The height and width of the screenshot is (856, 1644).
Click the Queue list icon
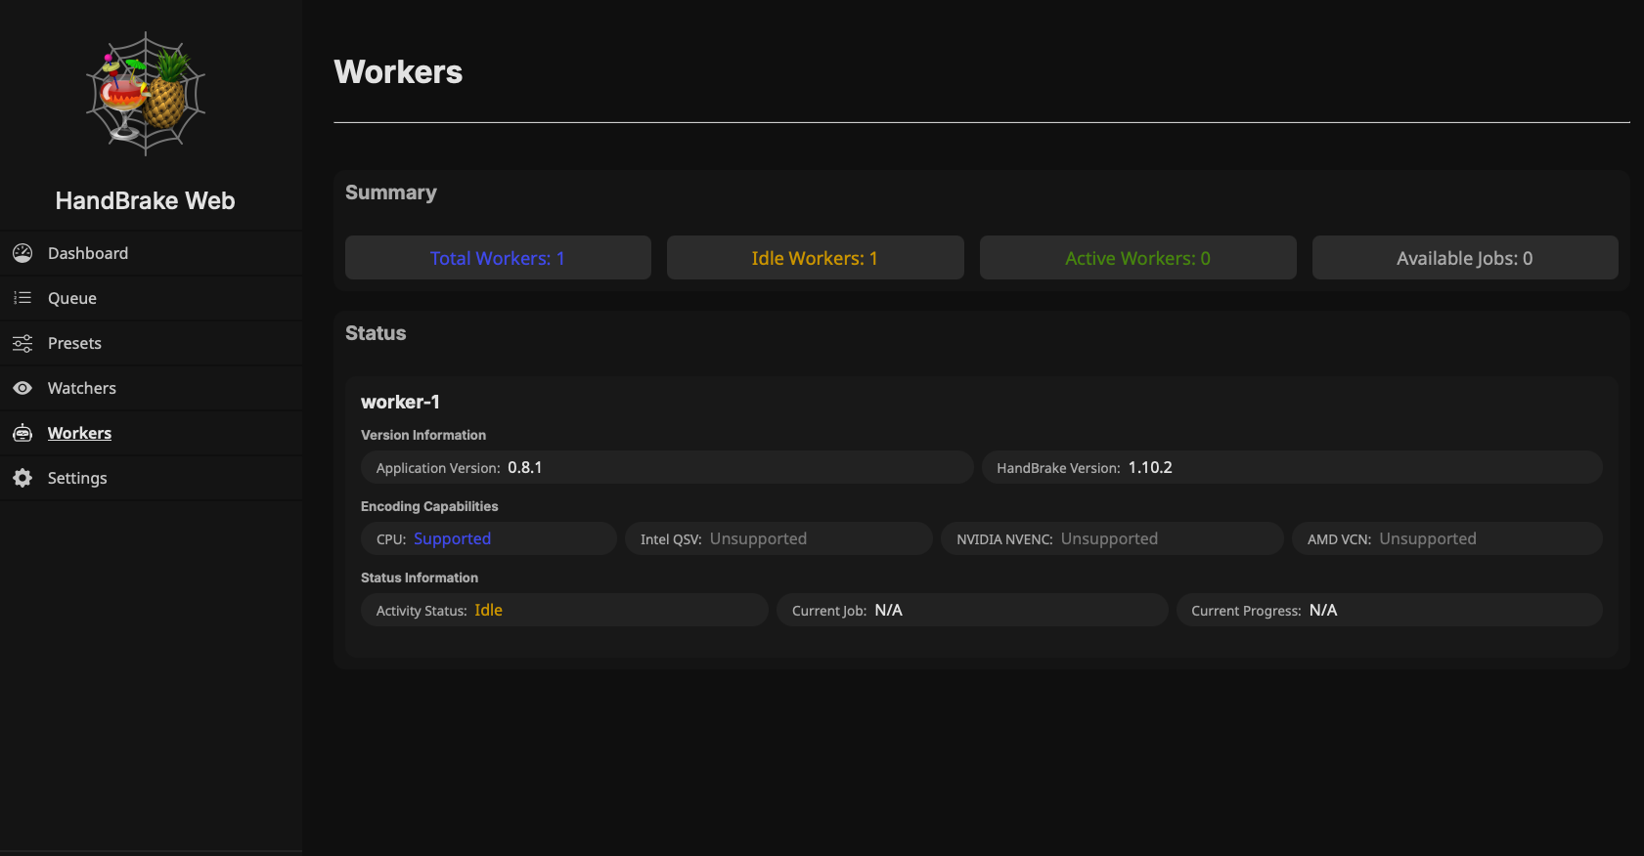pos(22,298)
